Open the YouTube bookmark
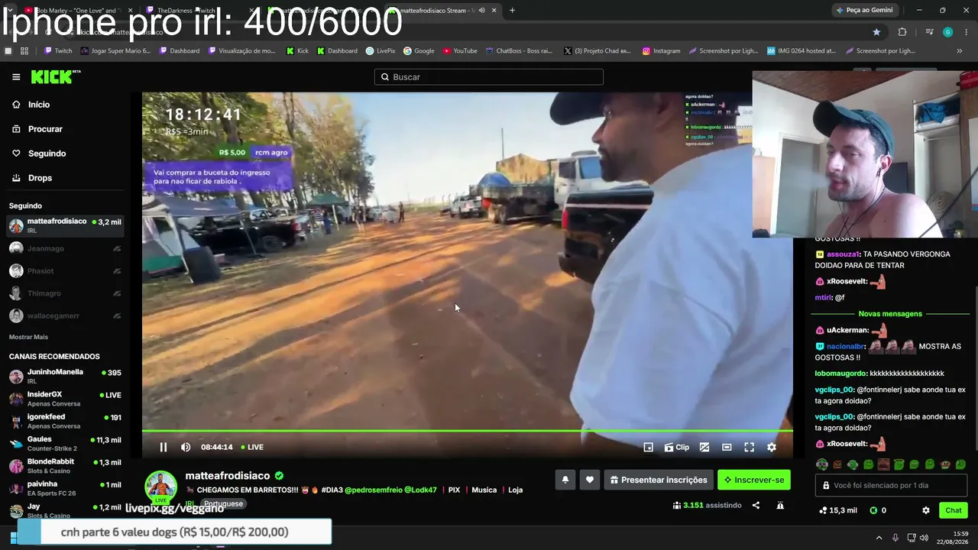978x550 pixels. pyautogui.click(x=460, y=51)
